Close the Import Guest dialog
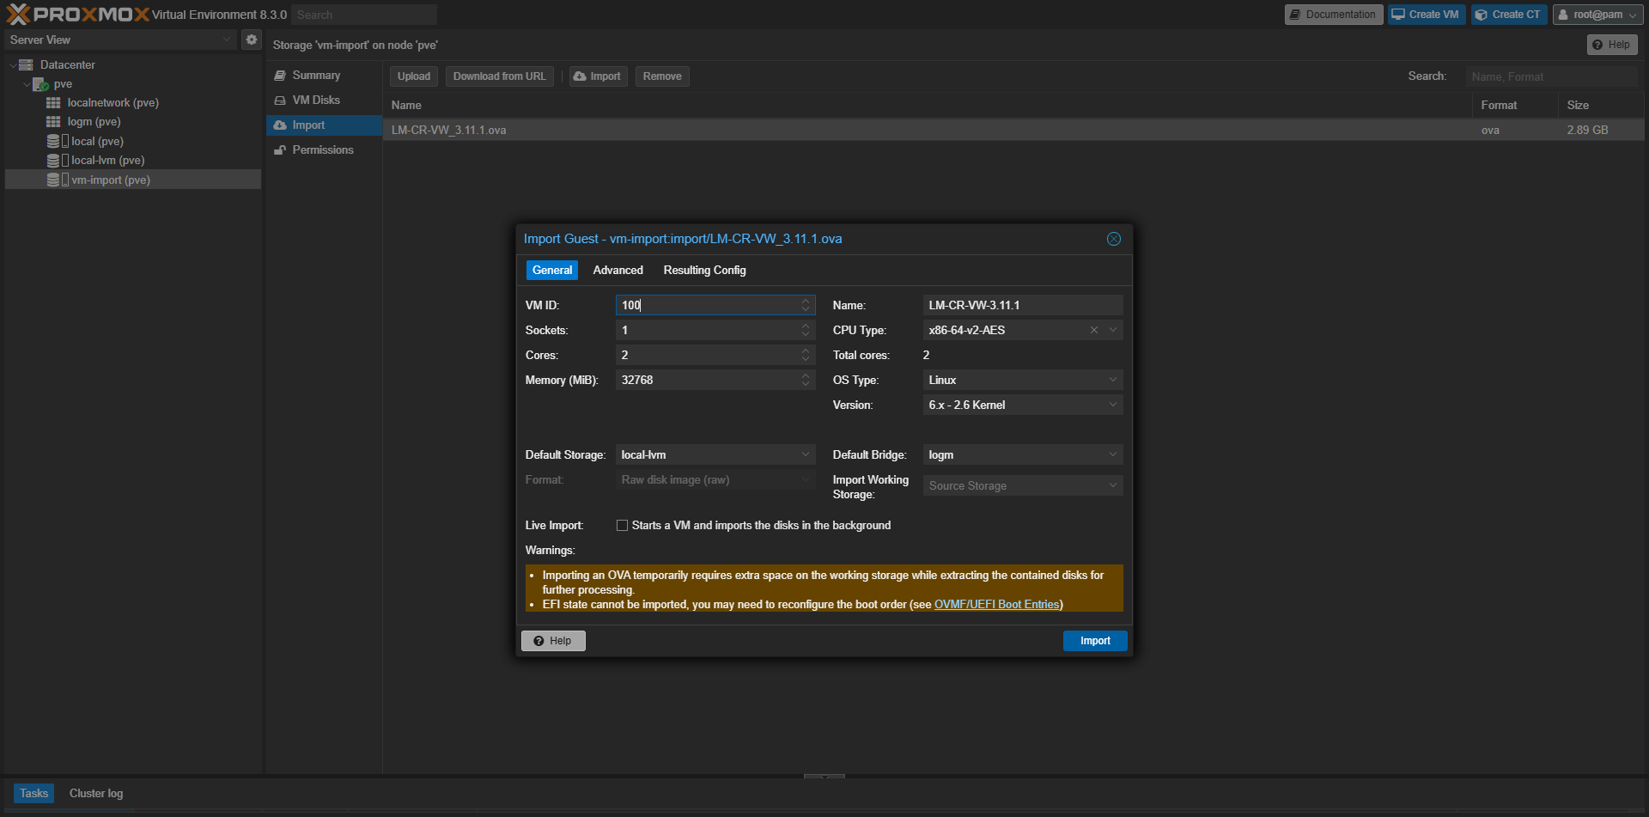The height and width of the screenshot is (817, 1649). 1114,239
